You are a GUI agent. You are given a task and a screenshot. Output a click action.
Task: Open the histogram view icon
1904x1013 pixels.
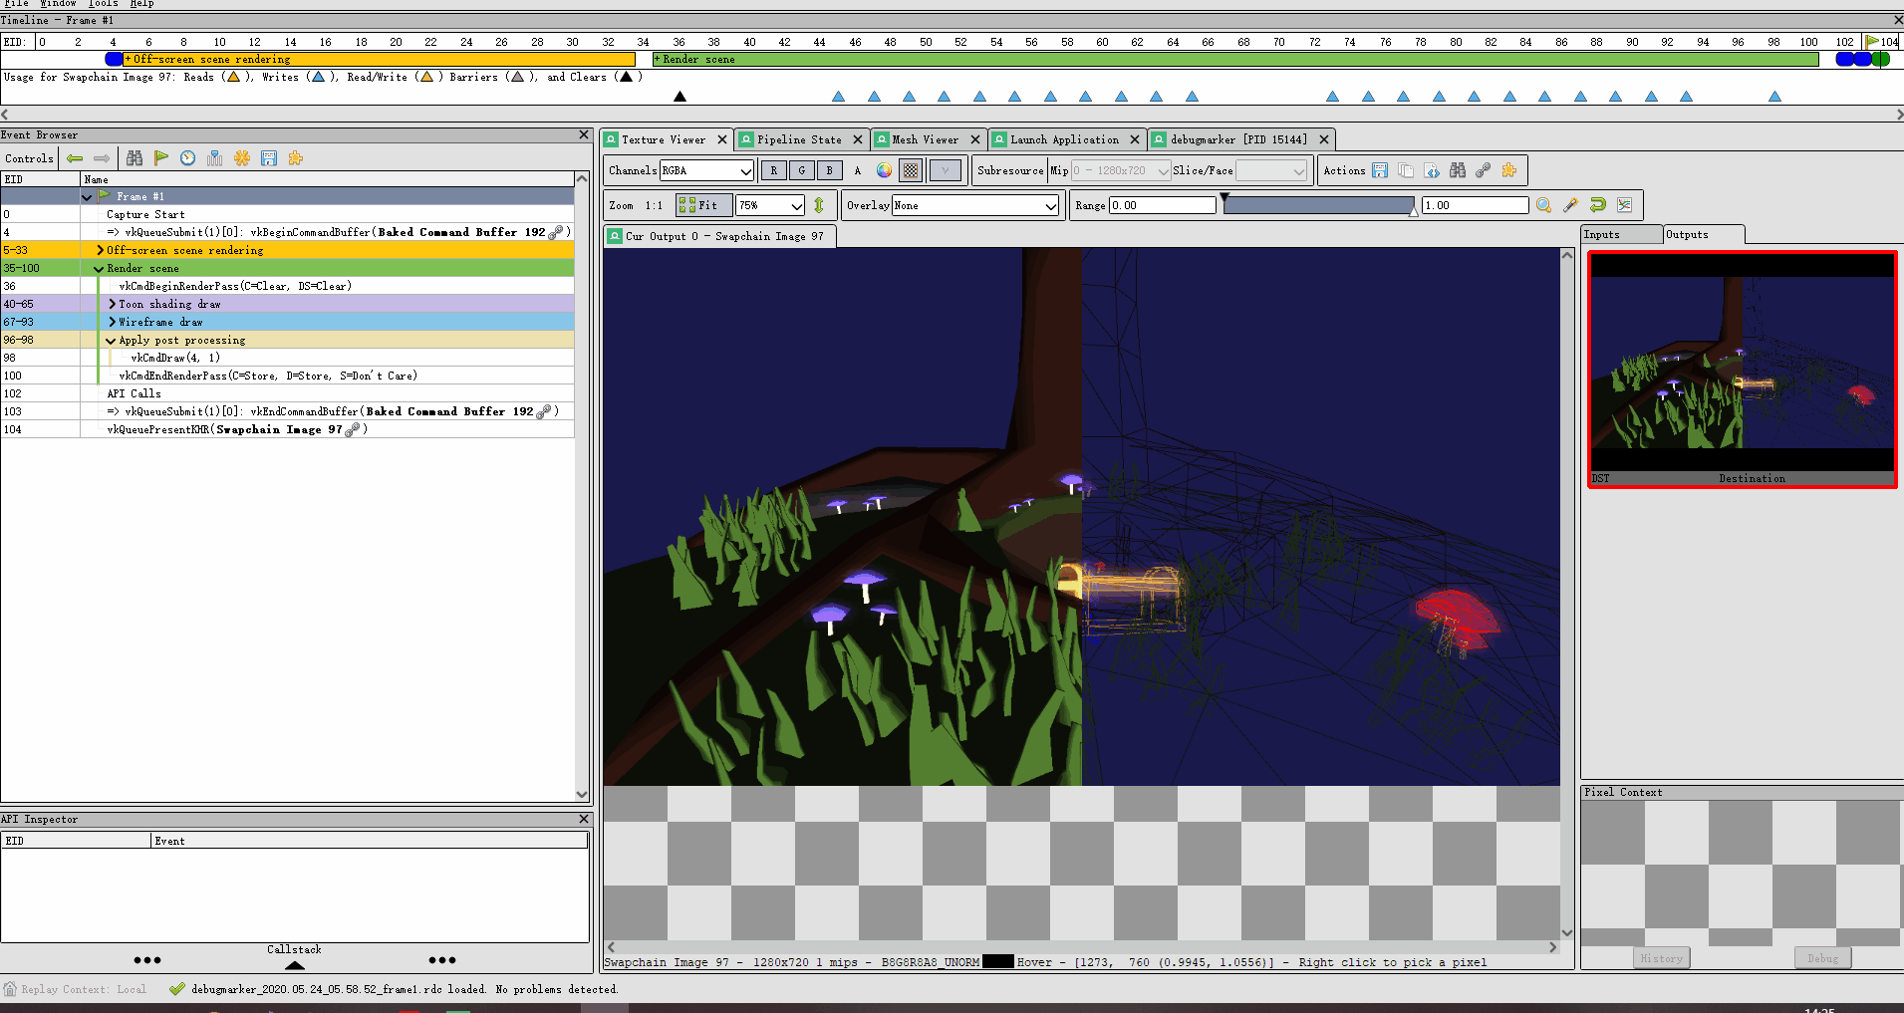(x=1625, y=205)
